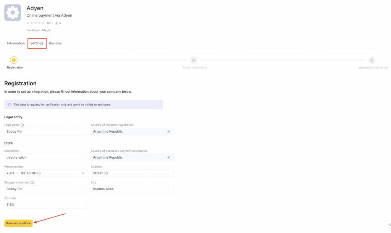
Task: Open the Reviews tab
Action: click(55, 43)
